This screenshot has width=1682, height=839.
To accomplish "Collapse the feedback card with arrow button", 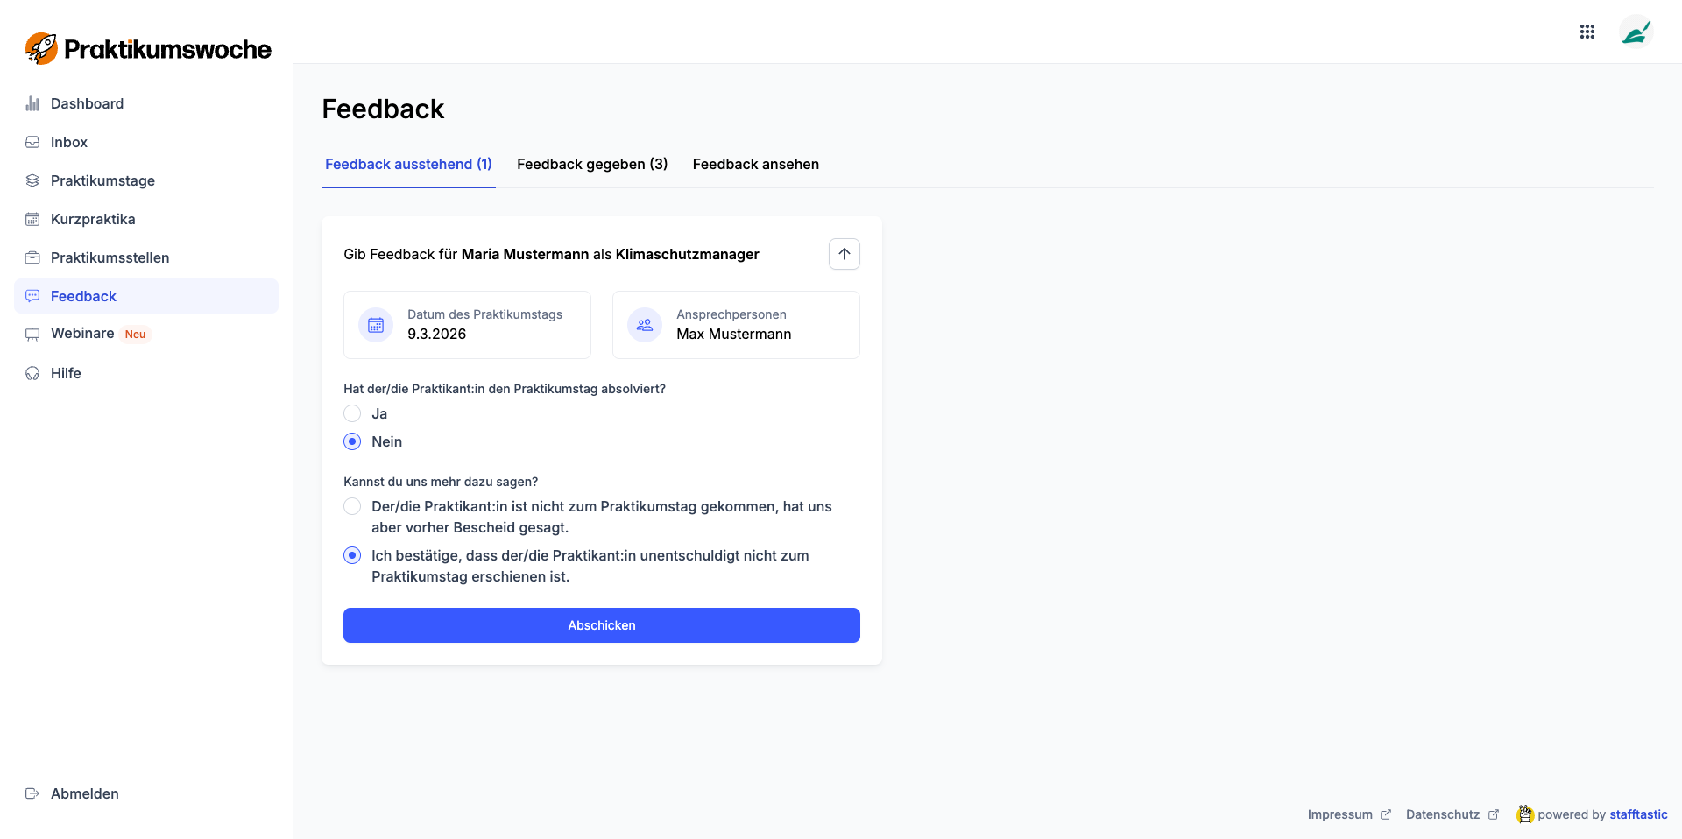I will click(x=844, y=254).
